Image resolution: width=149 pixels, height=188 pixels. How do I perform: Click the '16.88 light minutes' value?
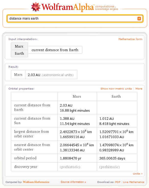[x=75, y=111]
